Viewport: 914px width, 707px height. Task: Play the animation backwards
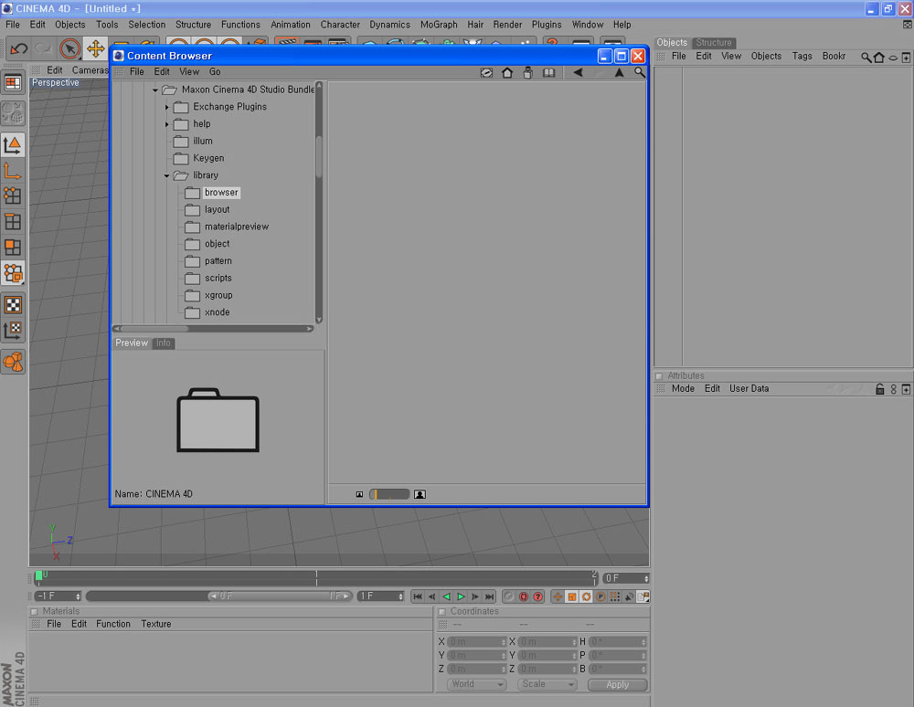click(x=446, y=596)
